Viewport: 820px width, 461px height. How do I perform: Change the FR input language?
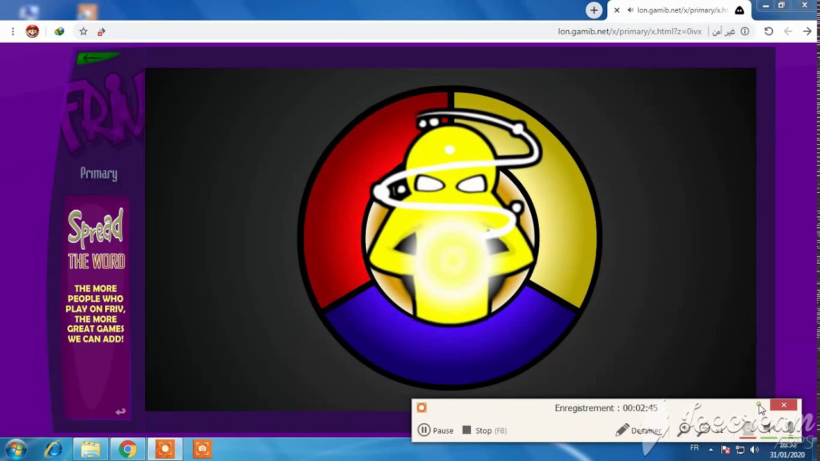(694, 448)
